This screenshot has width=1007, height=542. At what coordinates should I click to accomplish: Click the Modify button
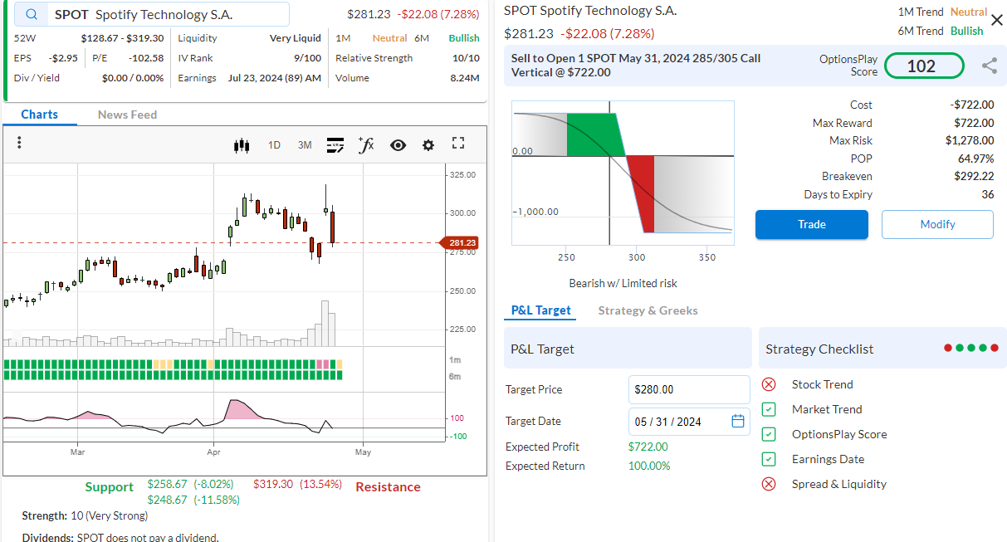point(937,224)
